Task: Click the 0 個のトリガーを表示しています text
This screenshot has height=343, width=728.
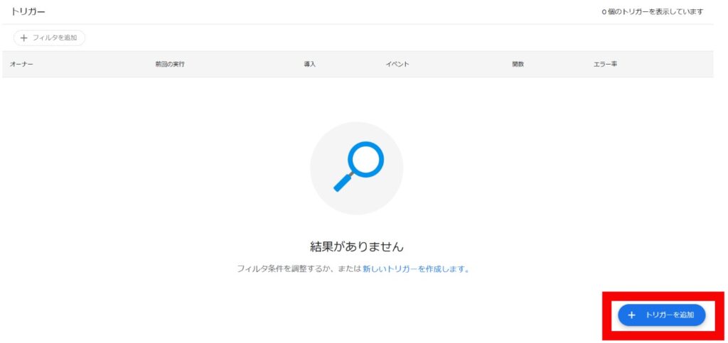Action: pyautogui.click(x=653, y=11)
